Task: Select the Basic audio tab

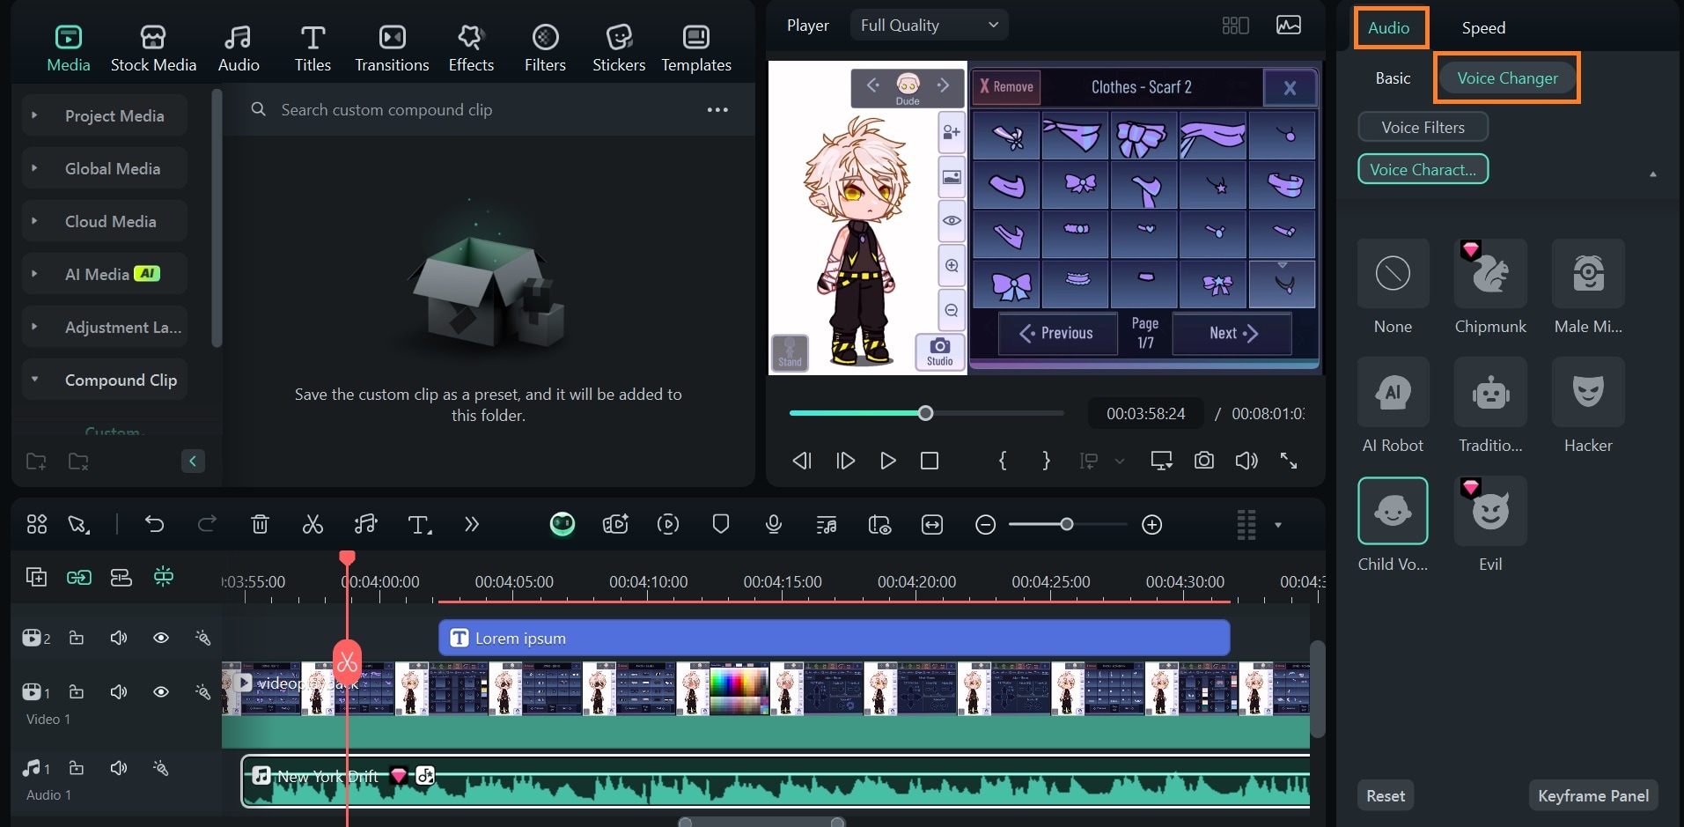Action: [x=1393, y=78]
